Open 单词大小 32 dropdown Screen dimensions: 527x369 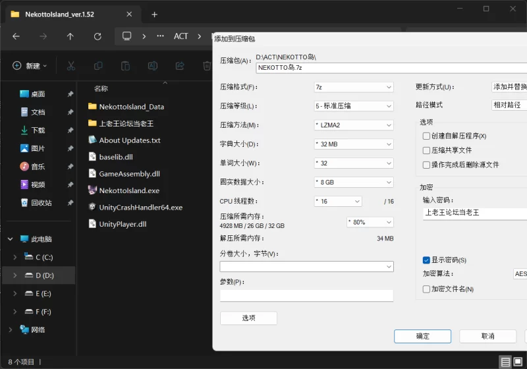[354, 163]
